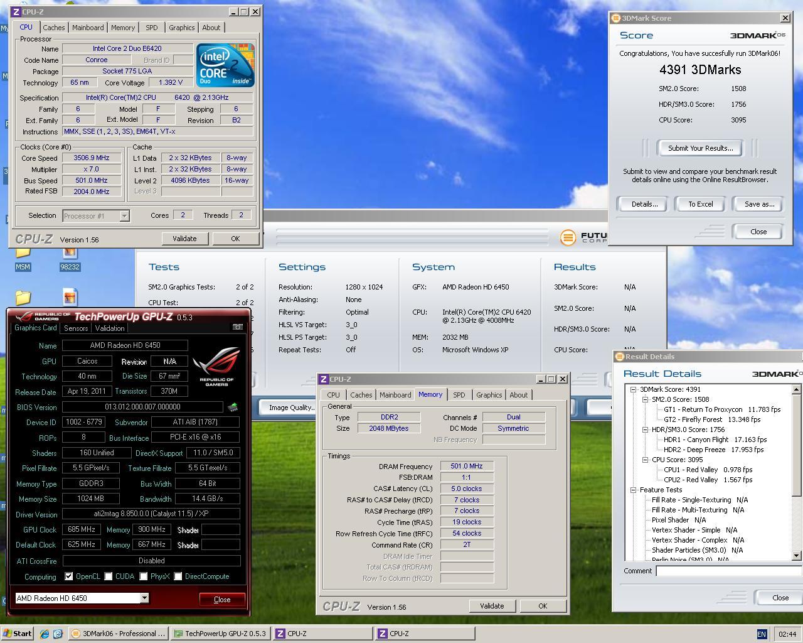The image size is (803, 643).
Task: Click the CPU-Z icon in the processor window title bar
Action: (x=16, y=12)
